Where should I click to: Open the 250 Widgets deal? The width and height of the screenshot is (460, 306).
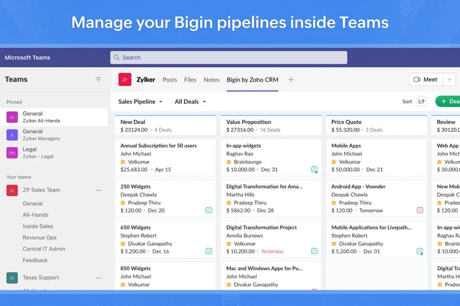point(166,199)
